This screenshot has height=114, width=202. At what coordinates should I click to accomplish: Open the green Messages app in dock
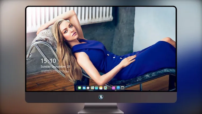coord(79,88)
